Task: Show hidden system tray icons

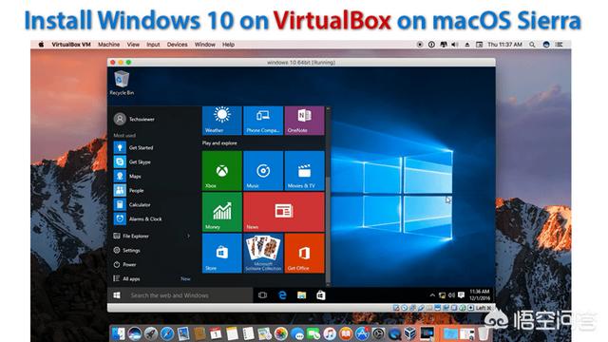Action: click(432, 295)
